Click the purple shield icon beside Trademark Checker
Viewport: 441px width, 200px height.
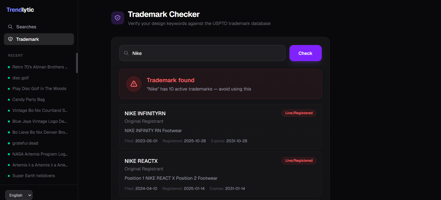118,18
